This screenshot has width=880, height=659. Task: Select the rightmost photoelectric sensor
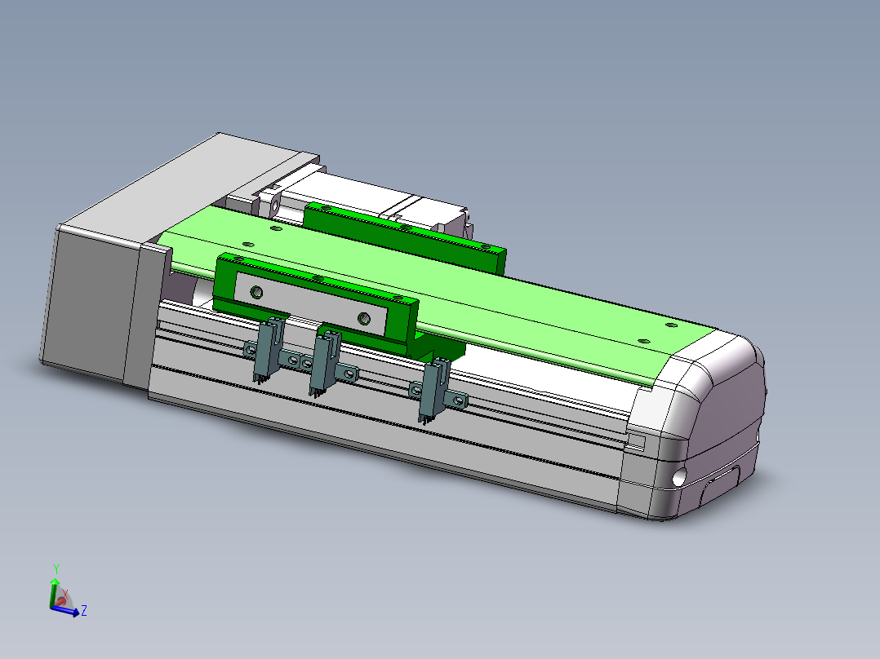click(x=436, y=389)
